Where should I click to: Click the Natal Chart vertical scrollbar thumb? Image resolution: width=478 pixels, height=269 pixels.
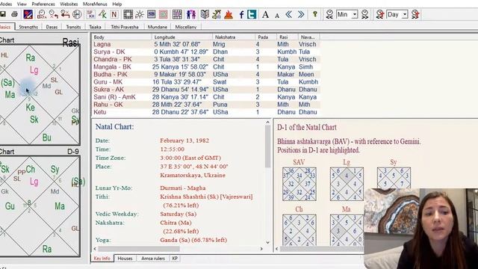coord(267,146)
